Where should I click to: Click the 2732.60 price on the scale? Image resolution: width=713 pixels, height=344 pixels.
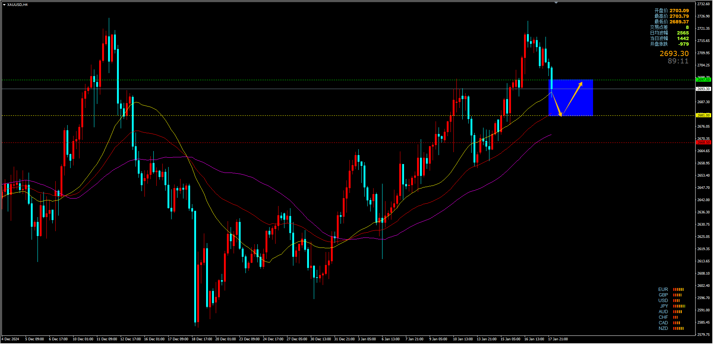[703, 4]
